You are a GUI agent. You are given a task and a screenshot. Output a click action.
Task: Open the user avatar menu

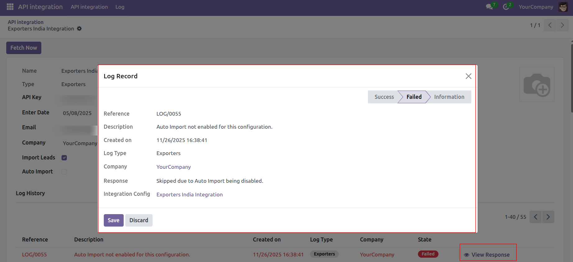pyautogui.click(x=563, y=7)
